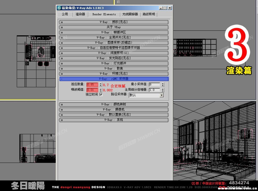Expand the V-Ray:: 灯光缓冲 rollout
The height and width of the screenshot is (191, 258).
(114, 63)
